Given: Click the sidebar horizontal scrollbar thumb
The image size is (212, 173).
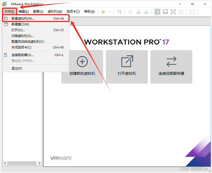Looking at the screenshot, I should pyautogui.click(x=22, y=163).
